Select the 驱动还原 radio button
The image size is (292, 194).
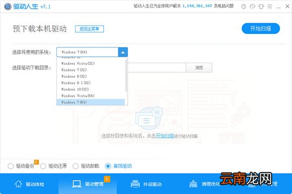coord(43,166)
